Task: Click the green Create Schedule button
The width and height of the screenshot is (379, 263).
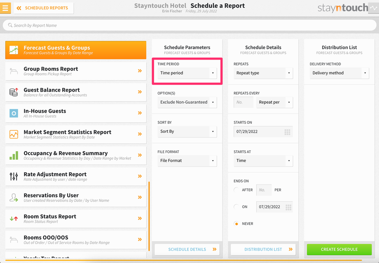Action: click(339, 249)
